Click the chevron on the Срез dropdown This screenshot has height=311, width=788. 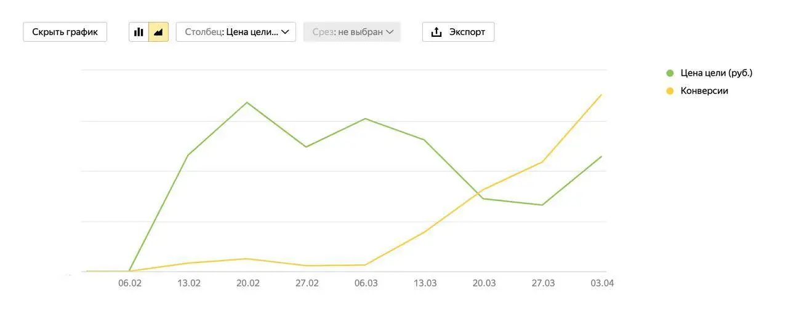point(390,32)
